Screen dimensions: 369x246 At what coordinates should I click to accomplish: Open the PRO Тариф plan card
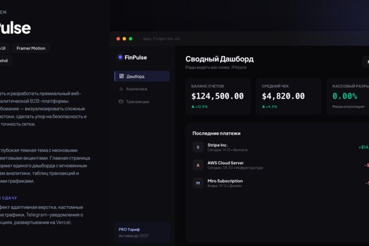pyautogui.click(x=142, y=232)
